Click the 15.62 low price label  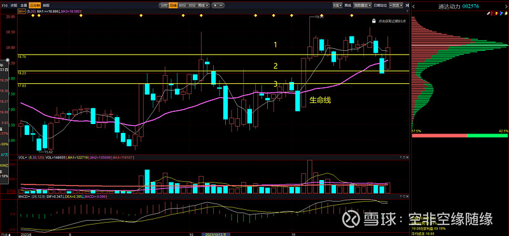pyautogui.click(x=48, y=151)
